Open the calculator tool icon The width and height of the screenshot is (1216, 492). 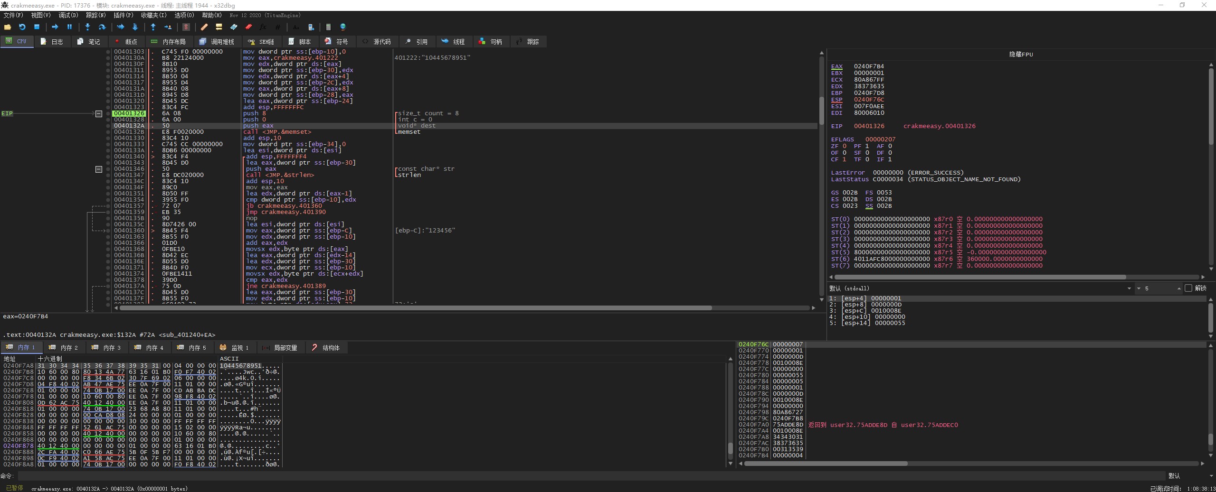point(328,27)
